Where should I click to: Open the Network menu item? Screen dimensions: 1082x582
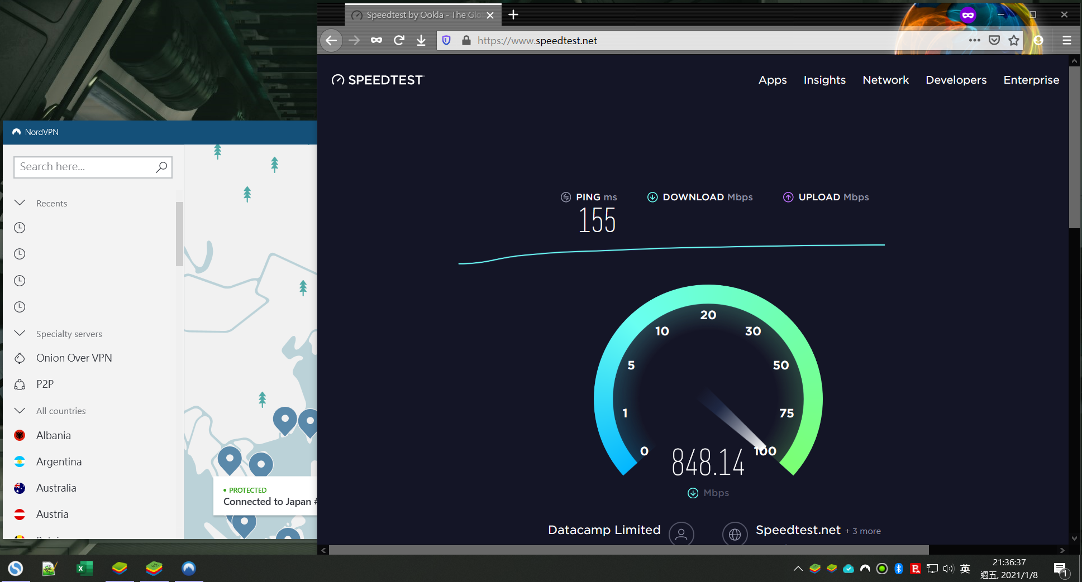coord(885,80)
